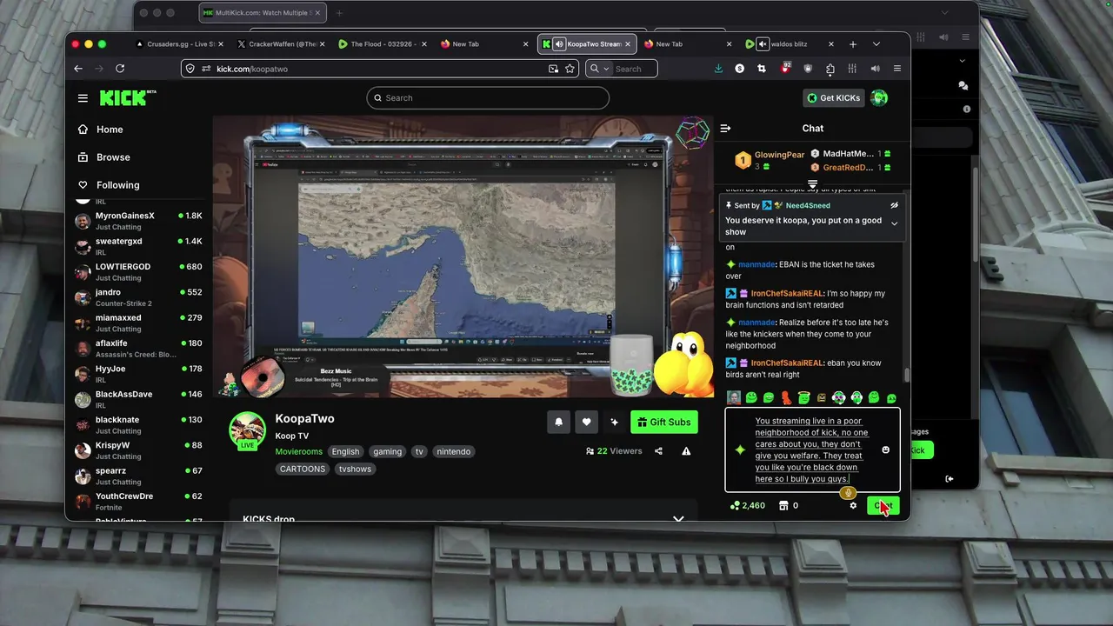Expand the KICKS drop section
The width and height of the screenshot is (1113, 626).
click(x=678, y=519)
